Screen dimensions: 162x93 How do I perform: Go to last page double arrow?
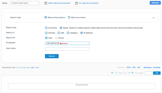[132, 73]
